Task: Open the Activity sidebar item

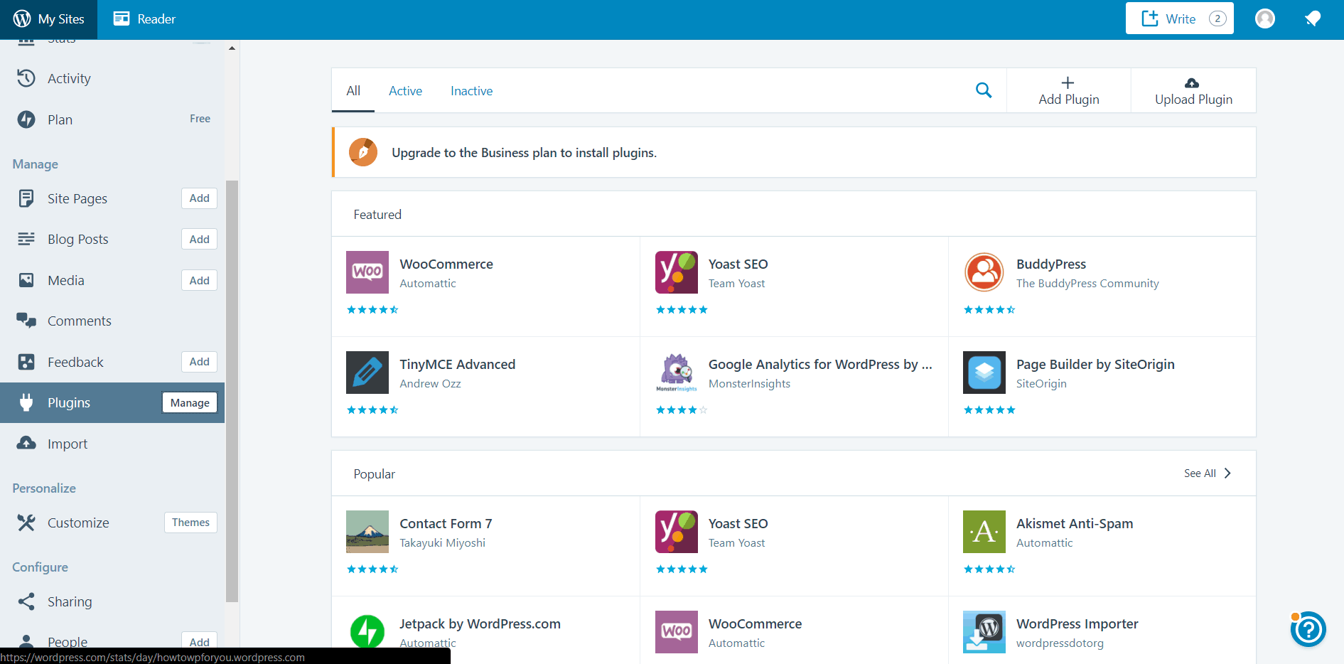Action: 112,78
